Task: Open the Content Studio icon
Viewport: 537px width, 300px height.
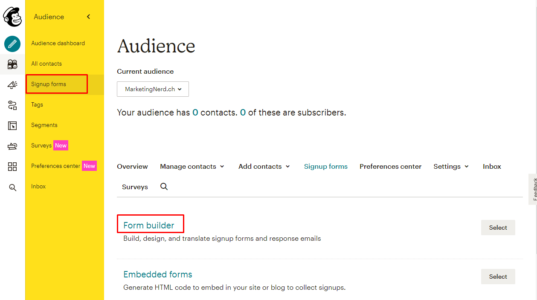Action: pyautogui.click(x=12, y=146)
